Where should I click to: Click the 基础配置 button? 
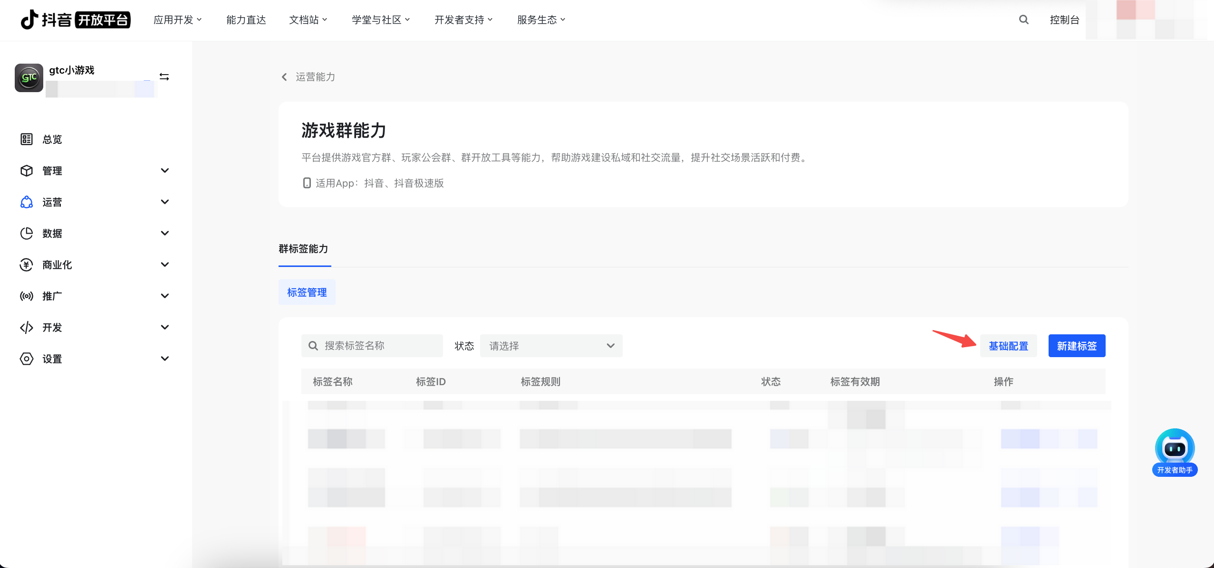click(x=1008, y=346)
